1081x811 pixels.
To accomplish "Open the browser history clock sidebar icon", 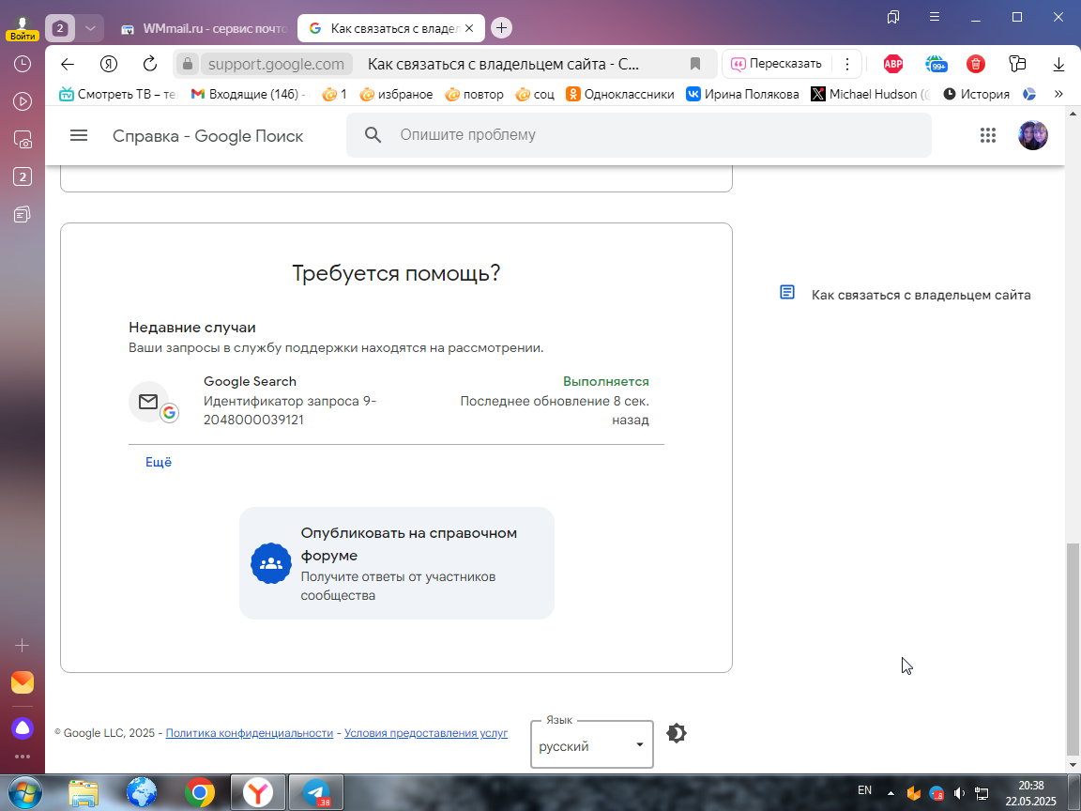I will 23,64.
